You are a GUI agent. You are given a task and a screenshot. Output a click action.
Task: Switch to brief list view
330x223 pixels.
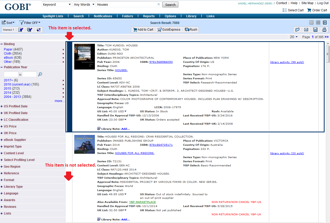318,23
